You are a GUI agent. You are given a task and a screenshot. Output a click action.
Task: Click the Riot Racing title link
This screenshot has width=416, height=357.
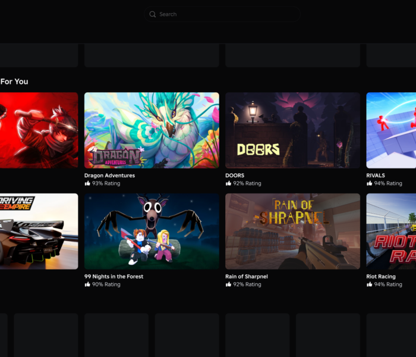381,276
